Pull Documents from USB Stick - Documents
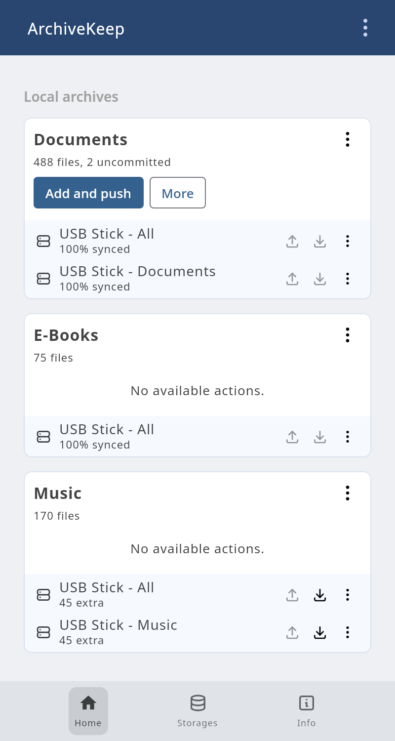 (x=320, y=279)
